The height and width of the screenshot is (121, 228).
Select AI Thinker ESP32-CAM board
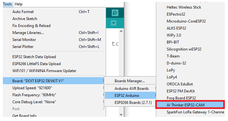(190, 105)
